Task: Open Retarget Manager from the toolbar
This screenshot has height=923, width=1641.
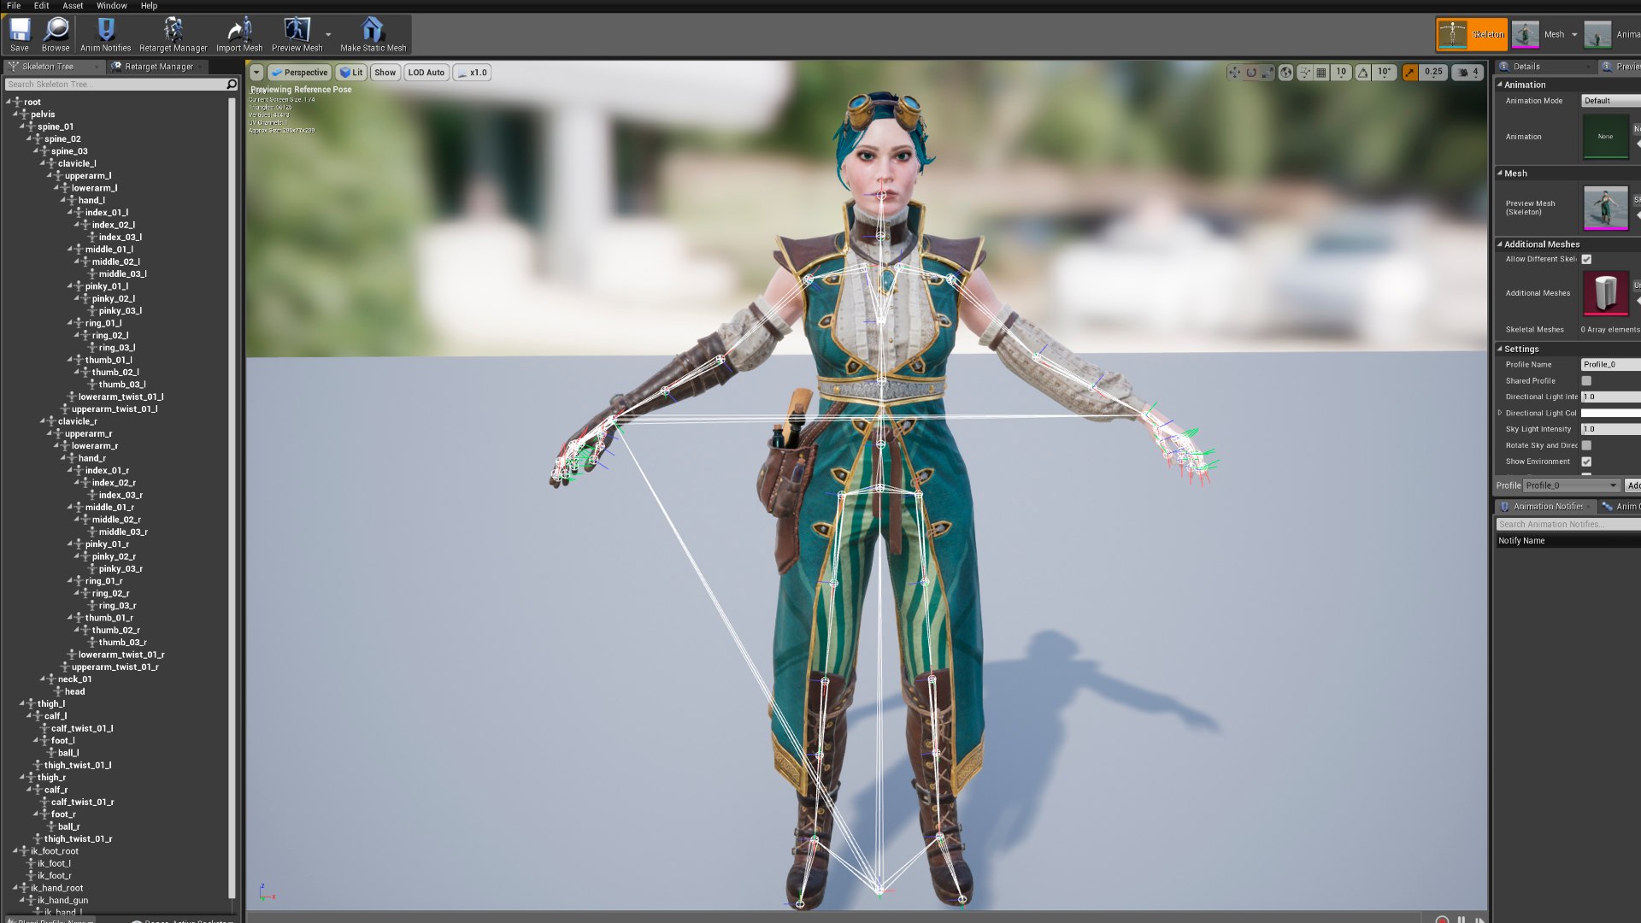Action: point(173,34)
